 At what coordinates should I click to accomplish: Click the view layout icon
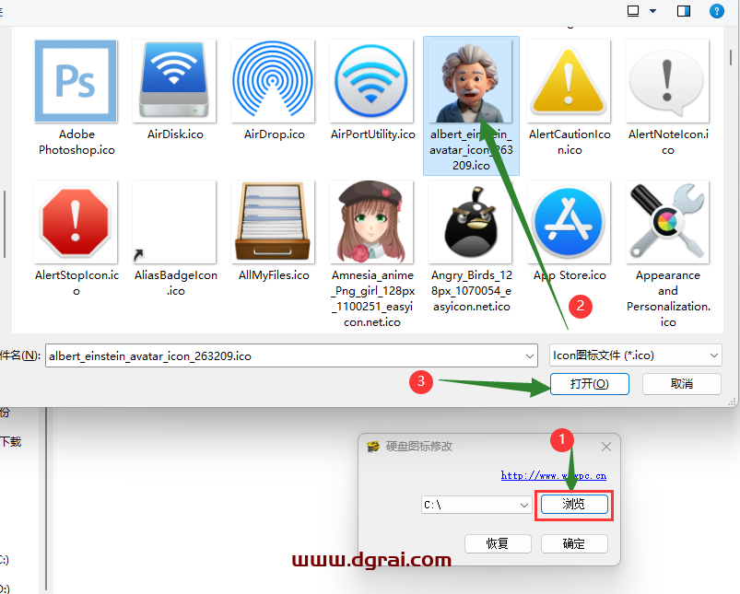(x=633, y=11)
